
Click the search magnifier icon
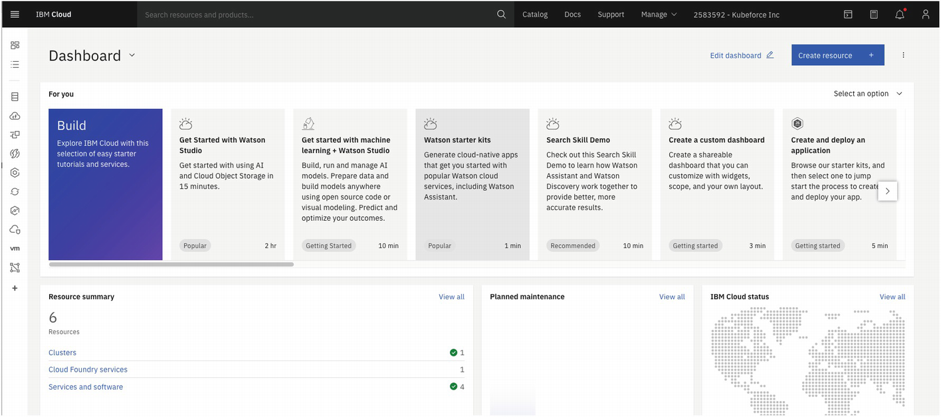click(501, 14)
